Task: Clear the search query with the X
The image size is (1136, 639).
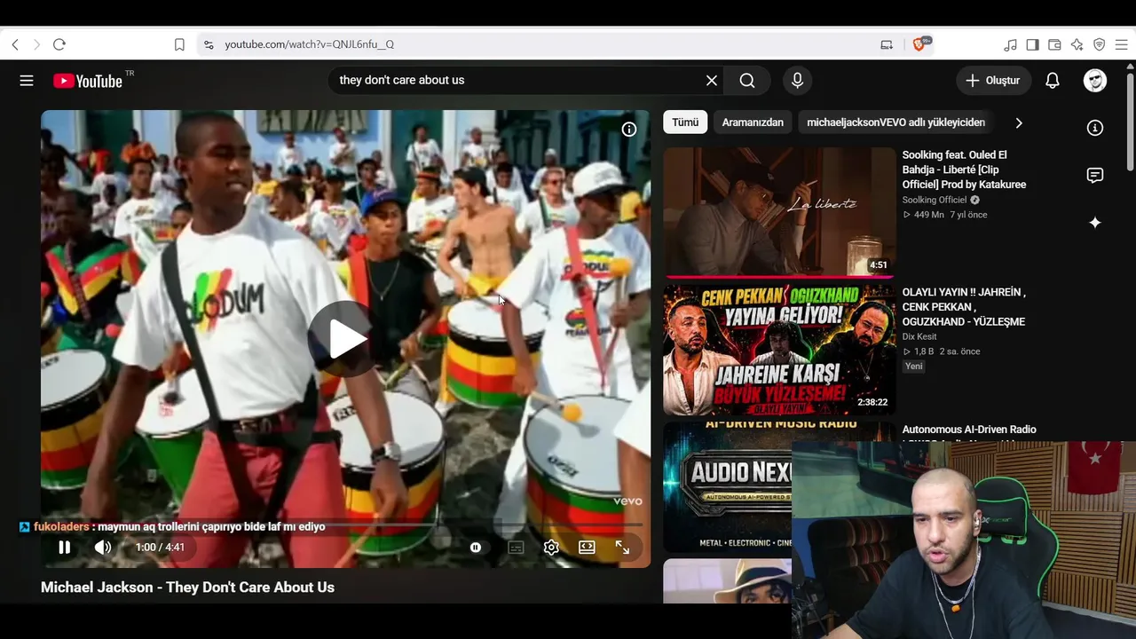Action: pyautogui.click(x=712, y=81)
